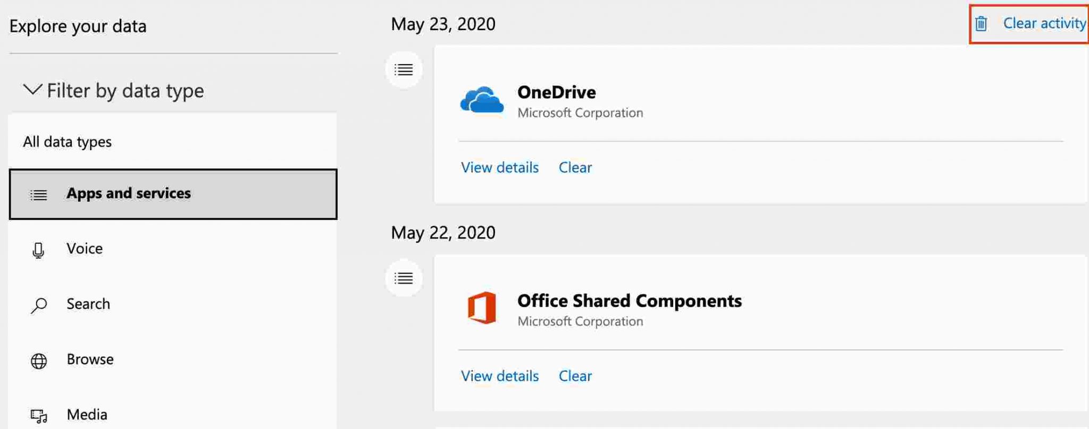Expand the May 23, 2020 activity group
The height and width of the screenshot is (429, 1089).
(443, 24)
